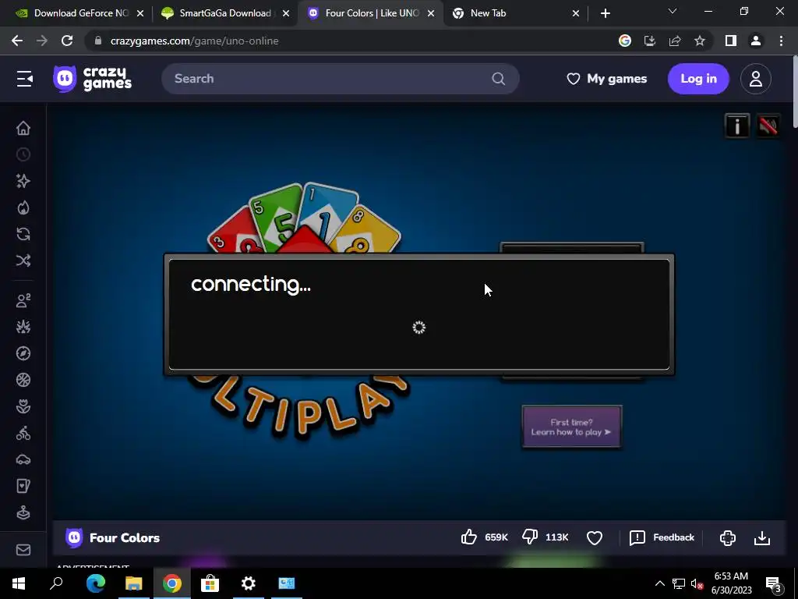Open the user profile avatar icon
The width and height of the screenshot is (798, 599).
click(756, 79)
